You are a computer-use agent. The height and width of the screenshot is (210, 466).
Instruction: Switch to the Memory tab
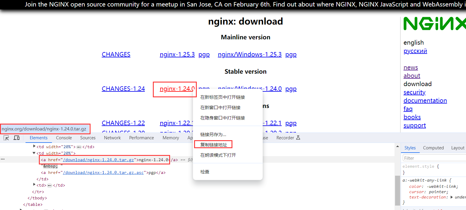pyautogui.click(x=171, y=138)
